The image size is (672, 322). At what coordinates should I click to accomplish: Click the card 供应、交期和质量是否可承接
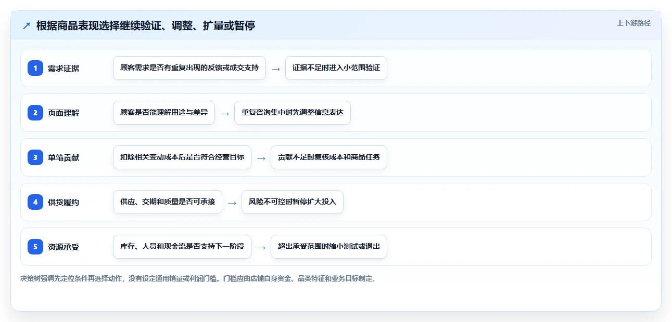pos(168,202)
